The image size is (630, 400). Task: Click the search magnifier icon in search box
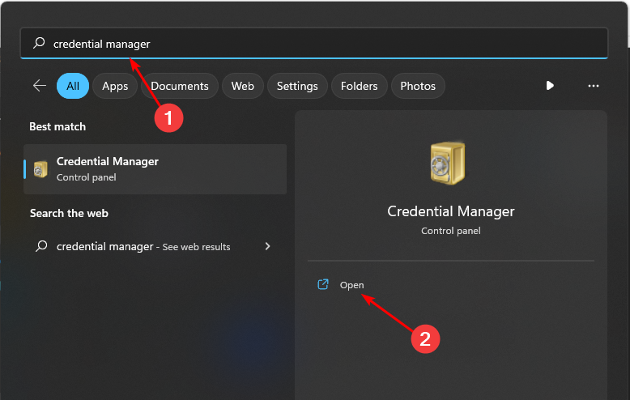[x=38, y=45]
